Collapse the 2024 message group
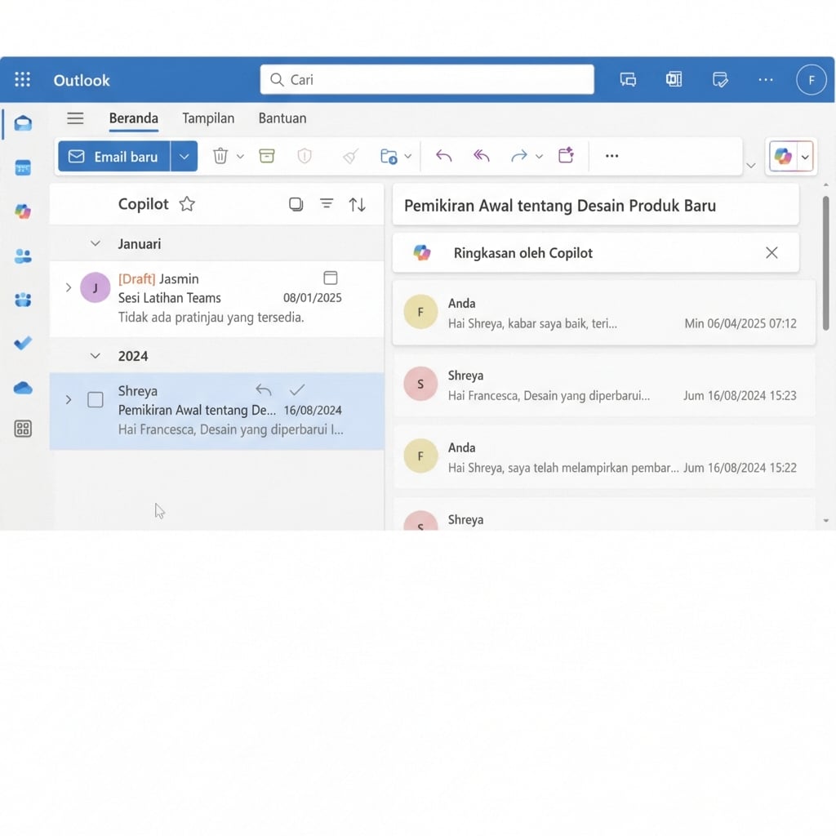Screen dimensions: 836x836 (x=95, y=356)
